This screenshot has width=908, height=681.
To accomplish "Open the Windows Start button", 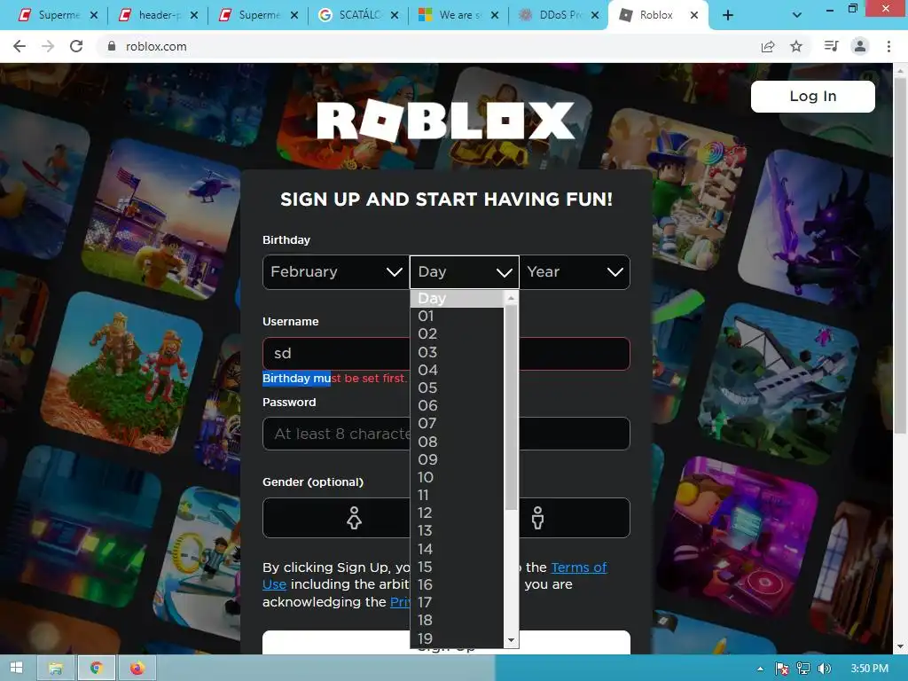I will (16, 669).
